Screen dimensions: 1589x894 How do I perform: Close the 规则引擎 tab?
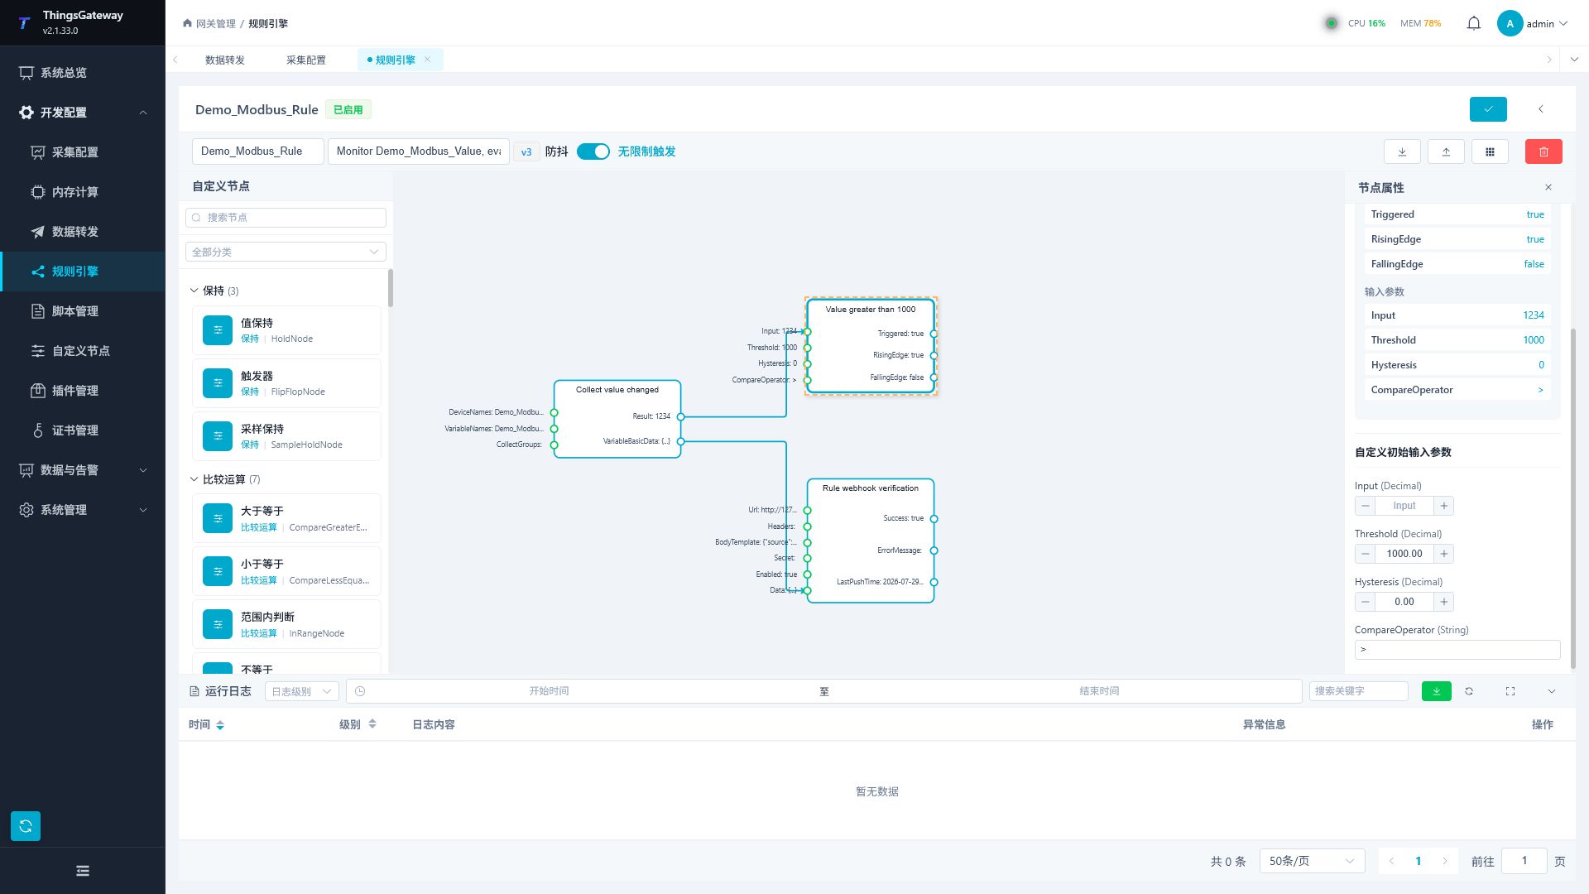(427, 60)
